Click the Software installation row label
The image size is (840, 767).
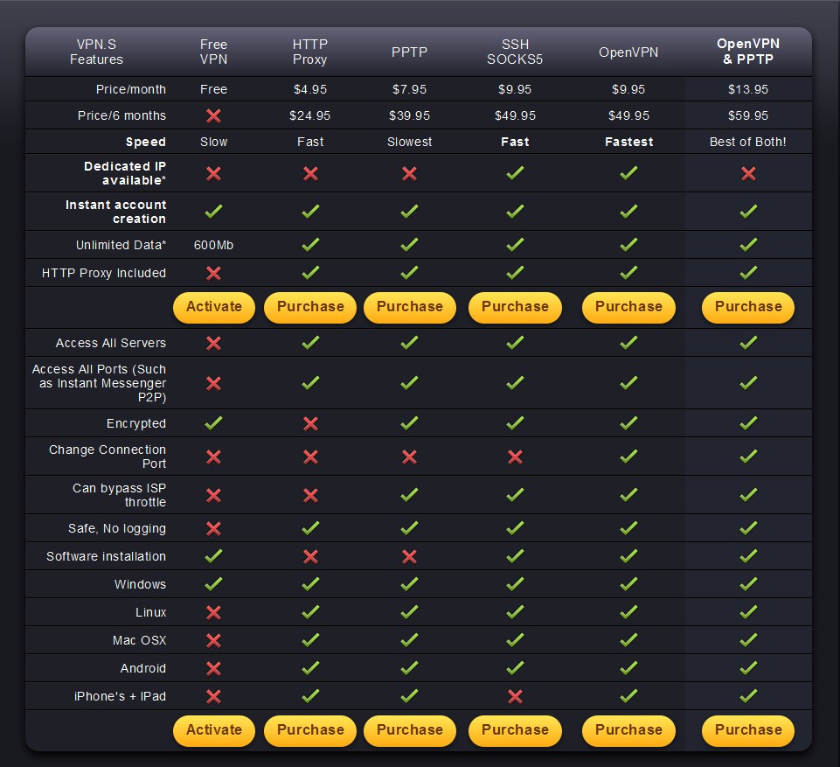106,556
